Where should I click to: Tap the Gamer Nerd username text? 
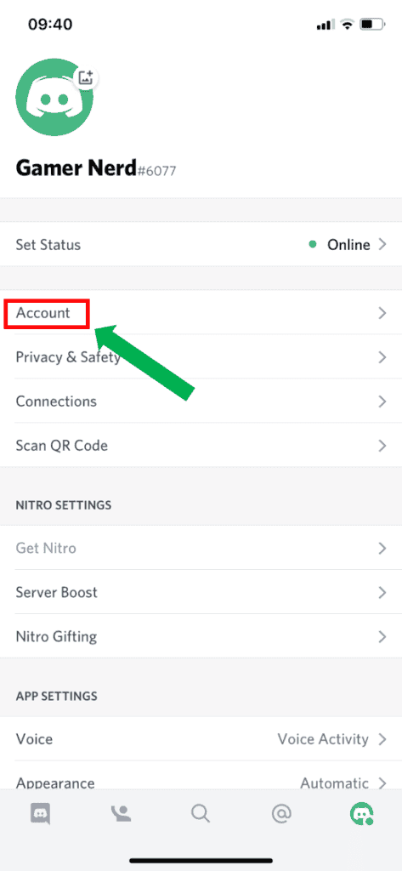click(x=76, y=167)
